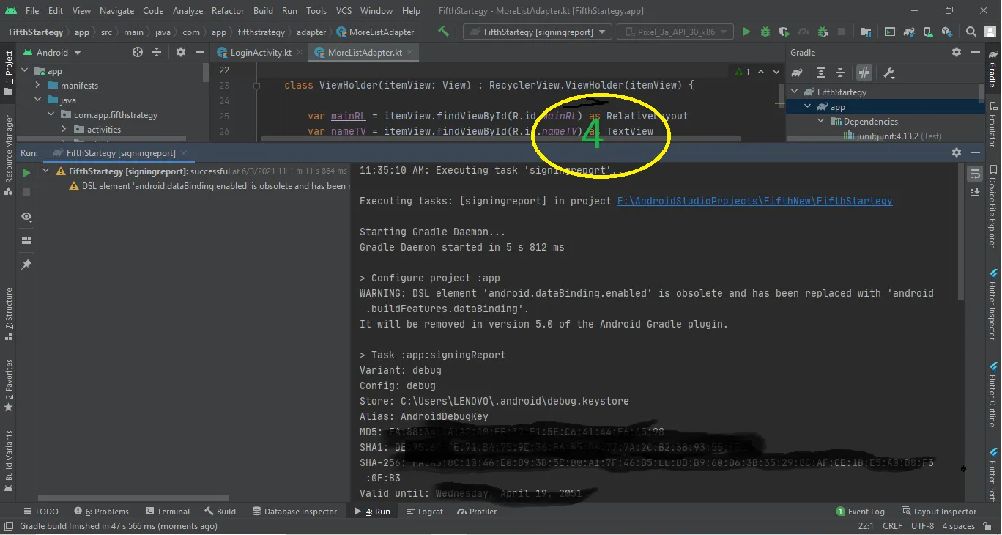This screenshot has height=535, width=1002.
Task: Collapse the java folder in Project tree
Action: tap(38, 100)
